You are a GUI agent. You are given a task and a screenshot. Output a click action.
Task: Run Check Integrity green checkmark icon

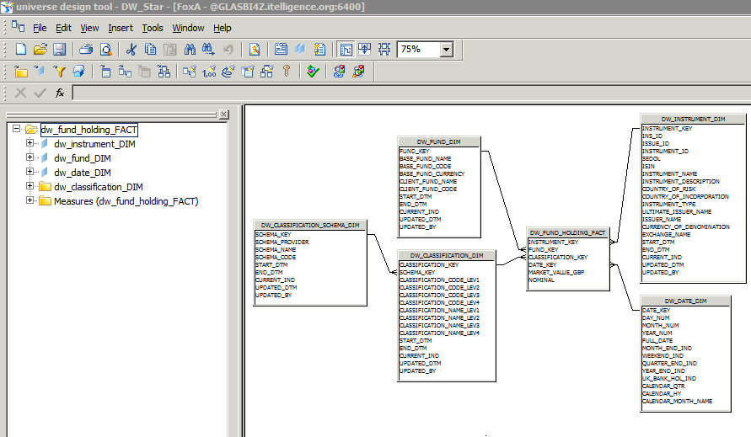313,72
